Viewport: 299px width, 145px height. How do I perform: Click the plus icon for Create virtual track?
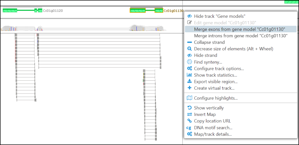[189, 88]
